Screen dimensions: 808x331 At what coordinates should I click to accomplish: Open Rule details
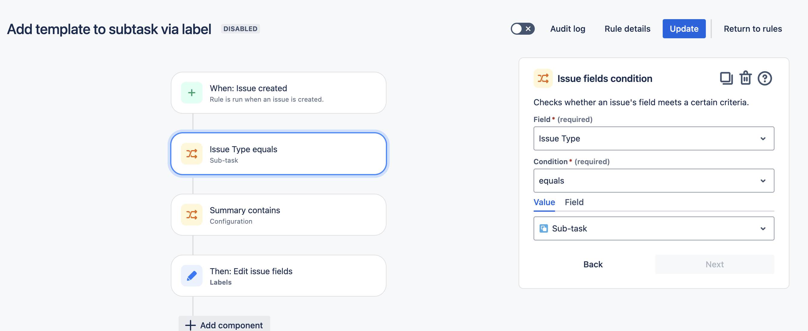pos(627,29)
